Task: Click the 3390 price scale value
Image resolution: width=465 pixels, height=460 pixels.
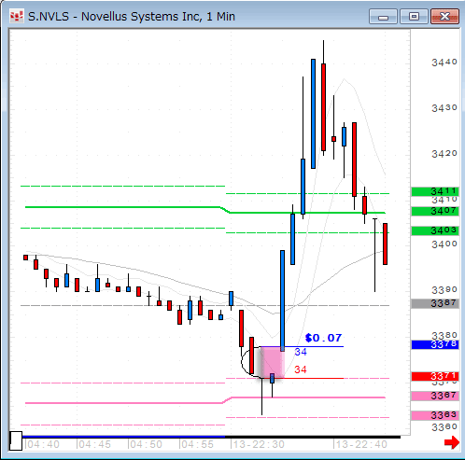Action: 444,290
